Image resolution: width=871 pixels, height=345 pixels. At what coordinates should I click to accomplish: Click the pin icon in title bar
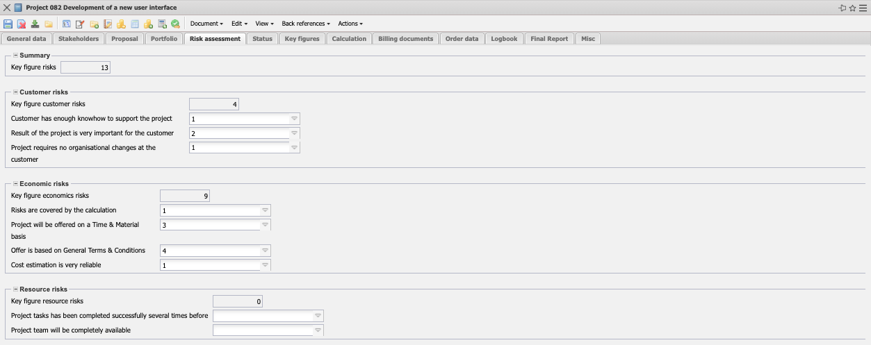pos(842,8)
